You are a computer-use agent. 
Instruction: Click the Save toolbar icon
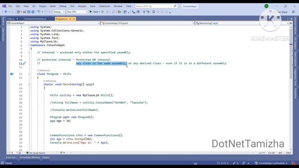pyautogui.click(x=29, y=12)
